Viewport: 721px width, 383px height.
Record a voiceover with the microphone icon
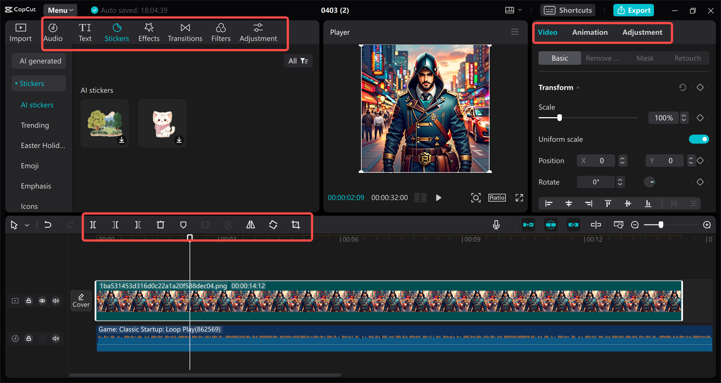pos(496,225)
